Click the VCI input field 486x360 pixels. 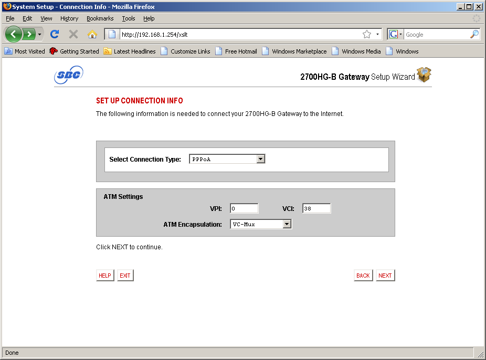coord(316,208)
